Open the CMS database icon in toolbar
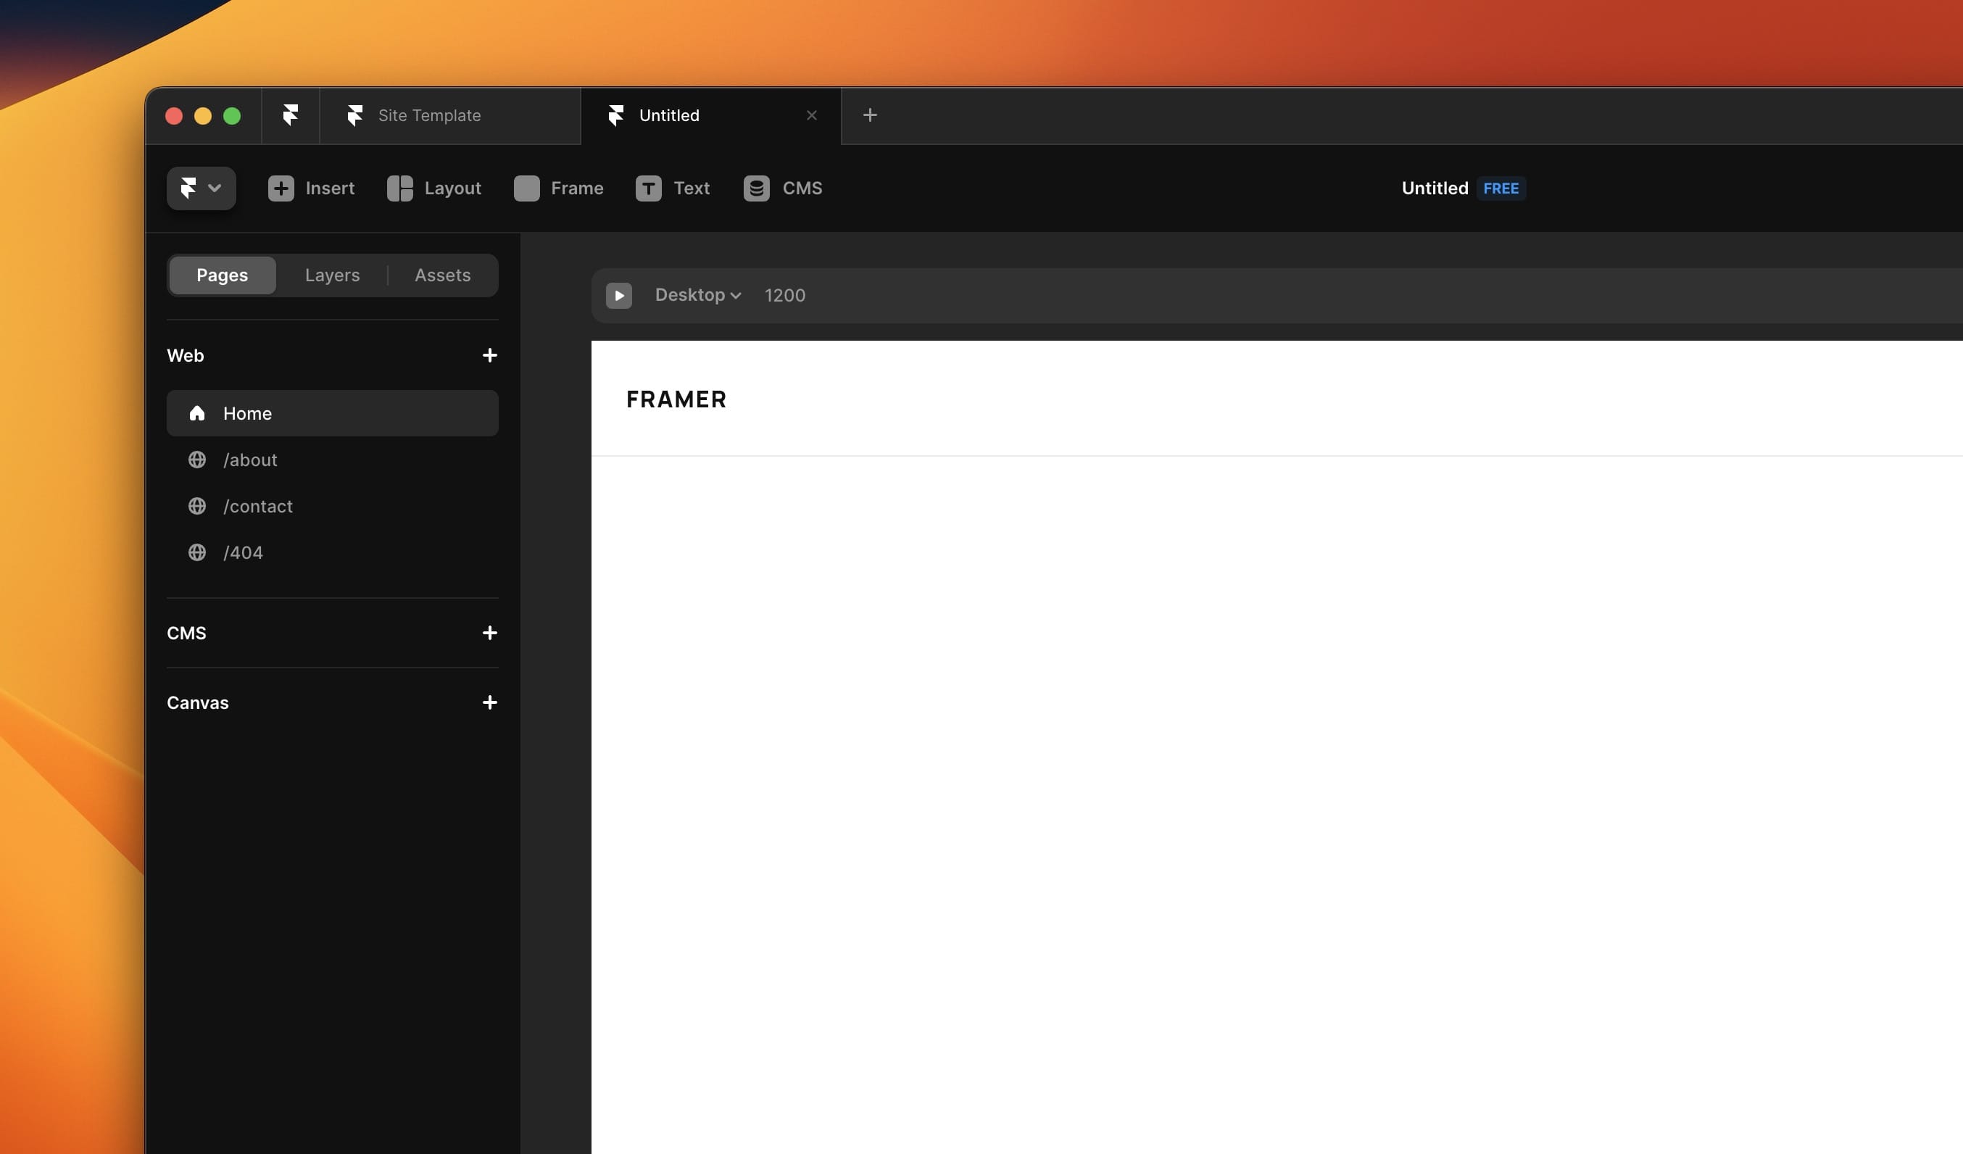1963x1154 pixels. [x=755, y=188]
